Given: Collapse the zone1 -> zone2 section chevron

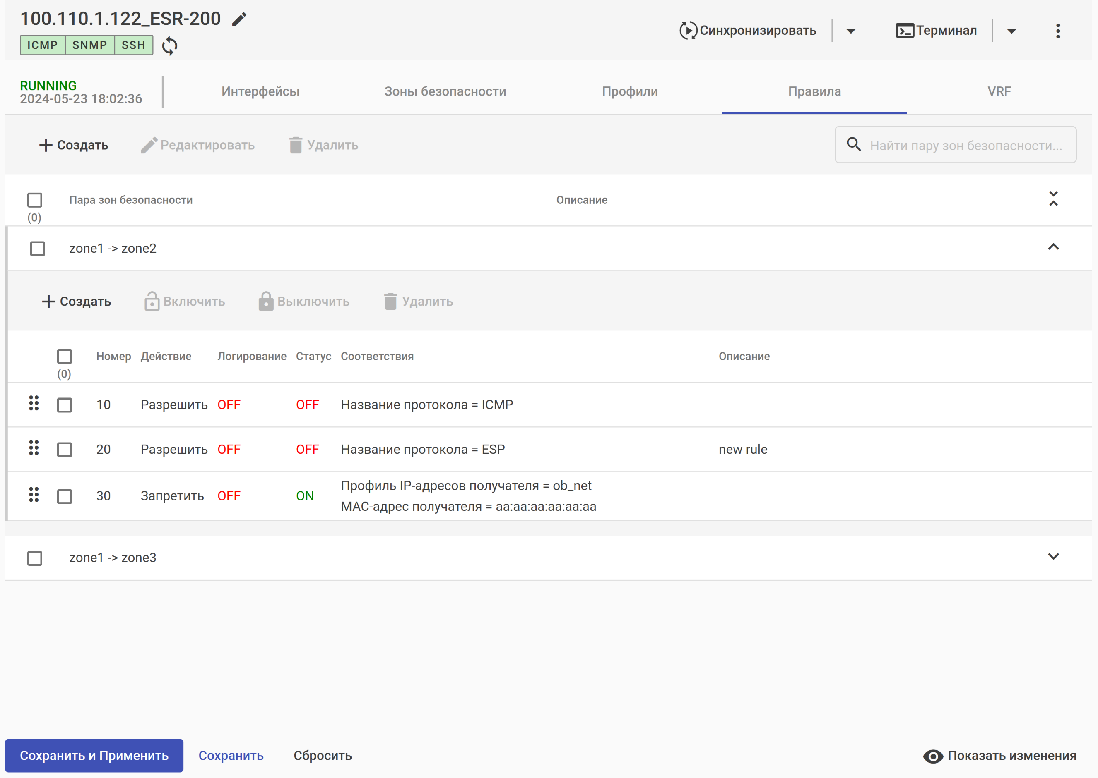Looking at the screenshot, I should point(1053,247).
